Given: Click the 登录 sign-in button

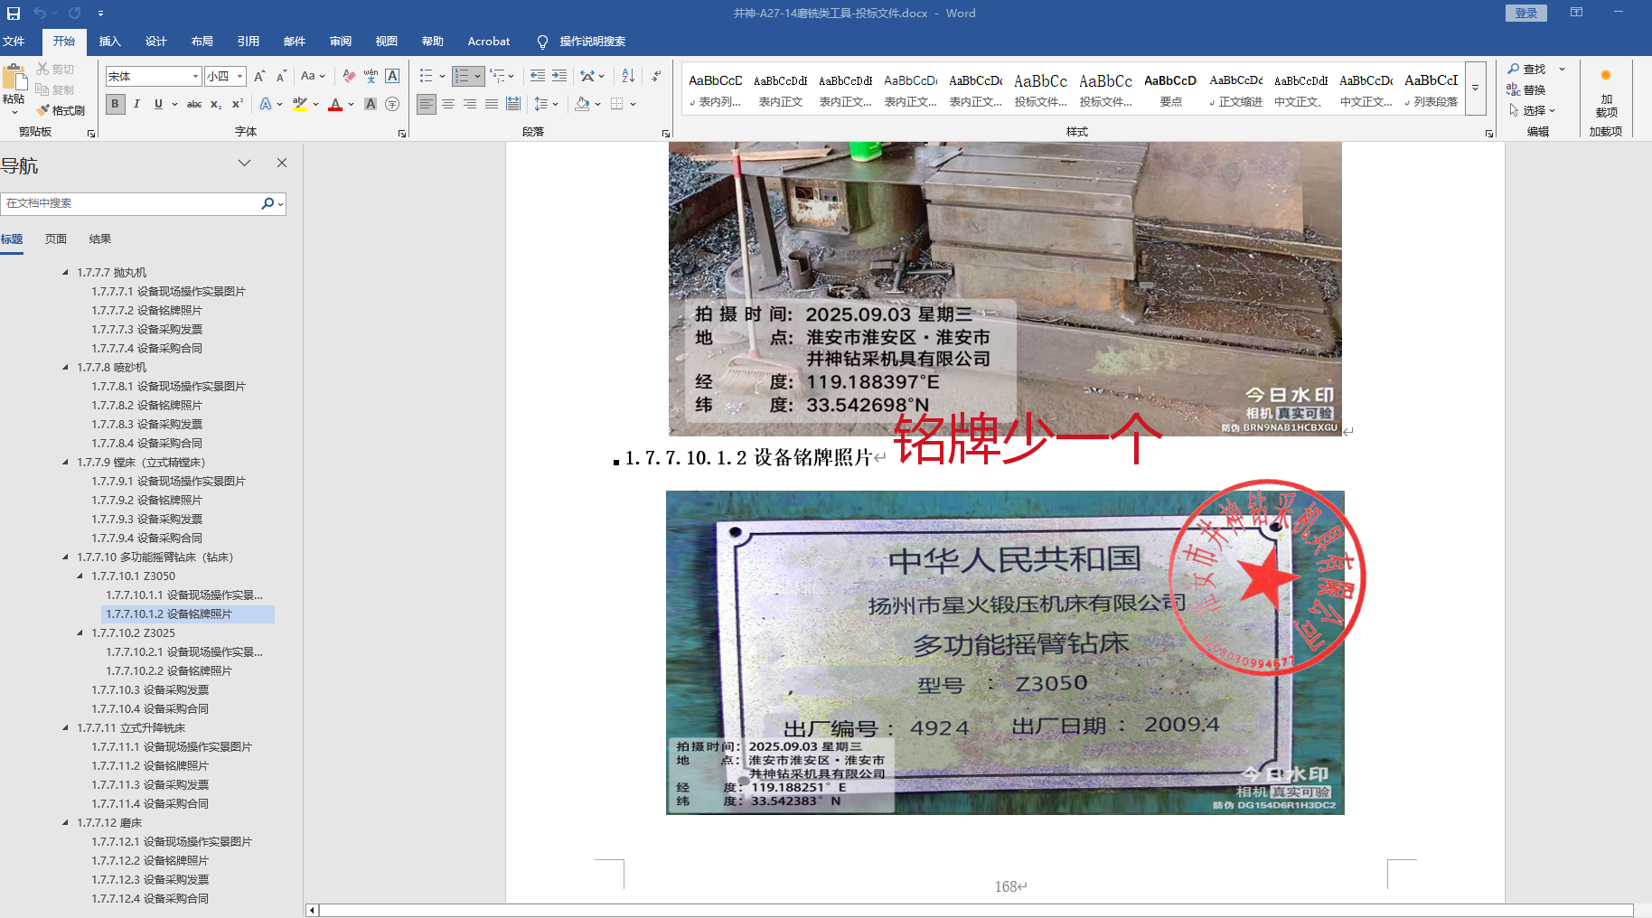Looking at the screenshot, I should click(x=1526, y=13).
